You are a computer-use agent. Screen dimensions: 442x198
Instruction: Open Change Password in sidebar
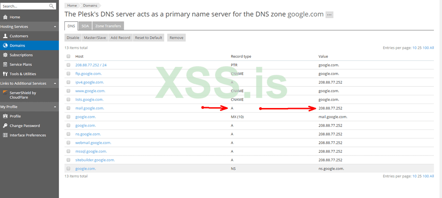[x=25, y=126]
